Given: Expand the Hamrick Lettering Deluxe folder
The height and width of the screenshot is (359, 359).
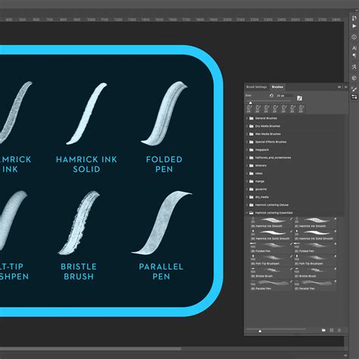Looking at the screenshot, I should pos(247,205).
